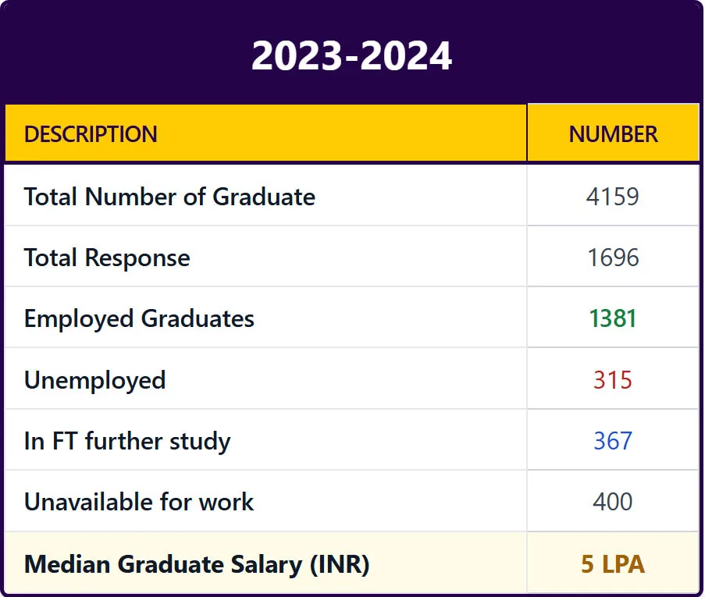Click the 4159 graduate count value
The image size is (705, 597).
tap(613, 197)
